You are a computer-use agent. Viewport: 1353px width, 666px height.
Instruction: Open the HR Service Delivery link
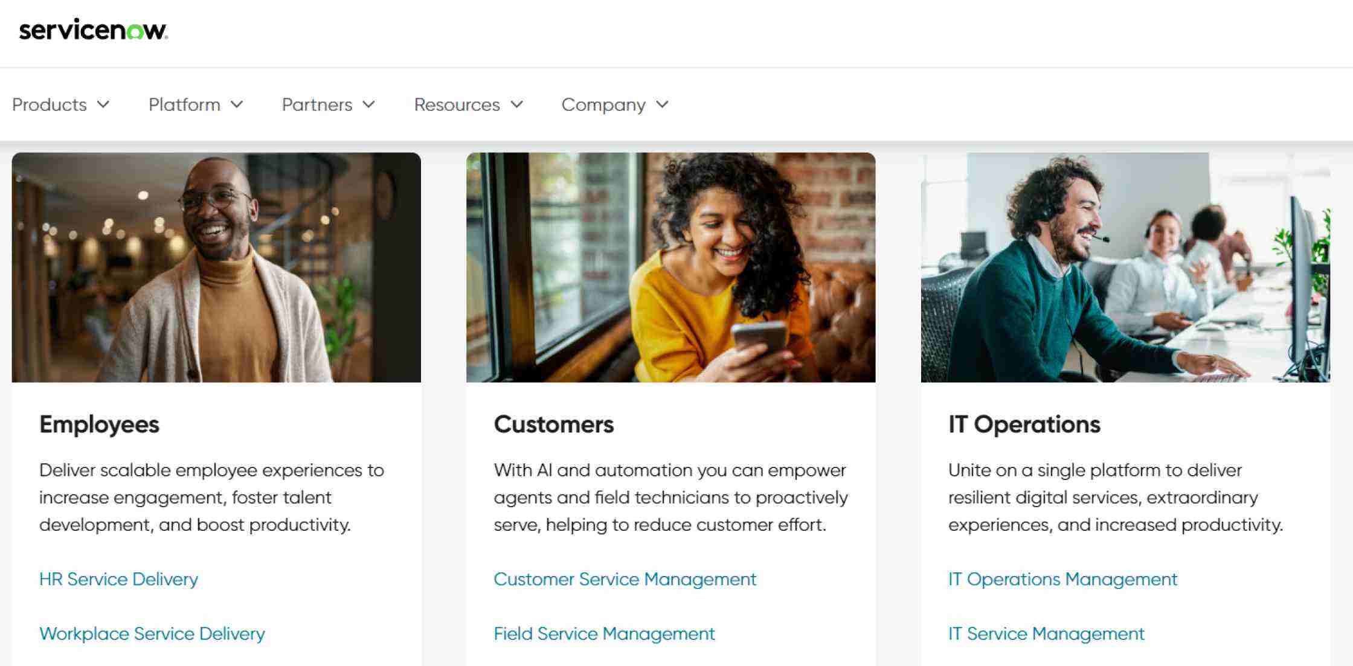pos(118,579)
